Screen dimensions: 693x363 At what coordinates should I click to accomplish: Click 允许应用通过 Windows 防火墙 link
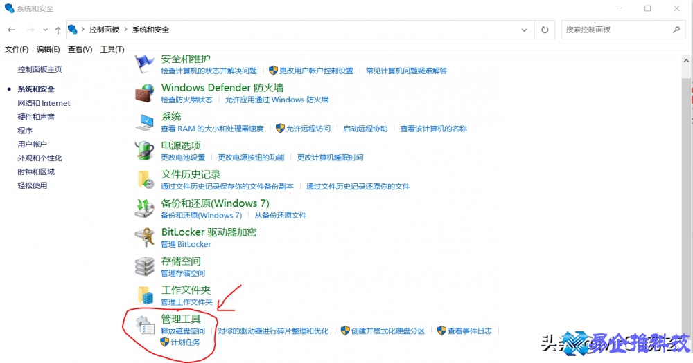coord(277,100)
